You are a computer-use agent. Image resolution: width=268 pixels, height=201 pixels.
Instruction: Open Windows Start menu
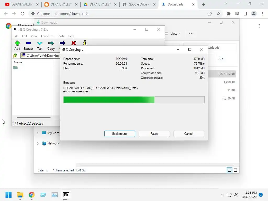click(x=9, y=195)
